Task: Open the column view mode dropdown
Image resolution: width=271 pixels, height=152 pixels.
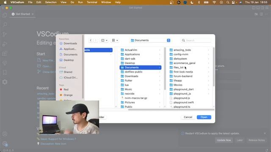Action: 104,41
